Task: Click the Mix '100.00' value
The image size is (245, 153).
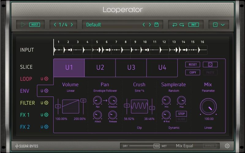Action: (x=209, y=119)
